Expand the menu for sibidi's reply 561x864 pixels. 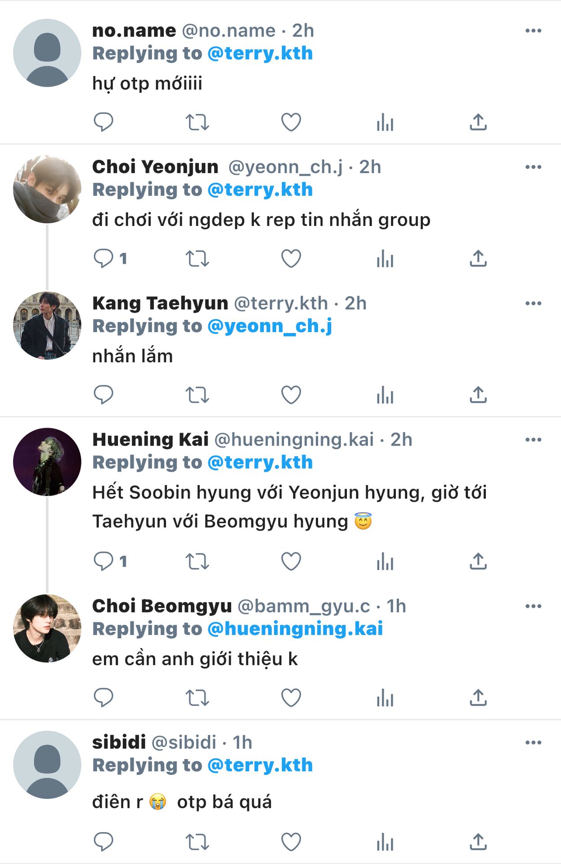533,742
